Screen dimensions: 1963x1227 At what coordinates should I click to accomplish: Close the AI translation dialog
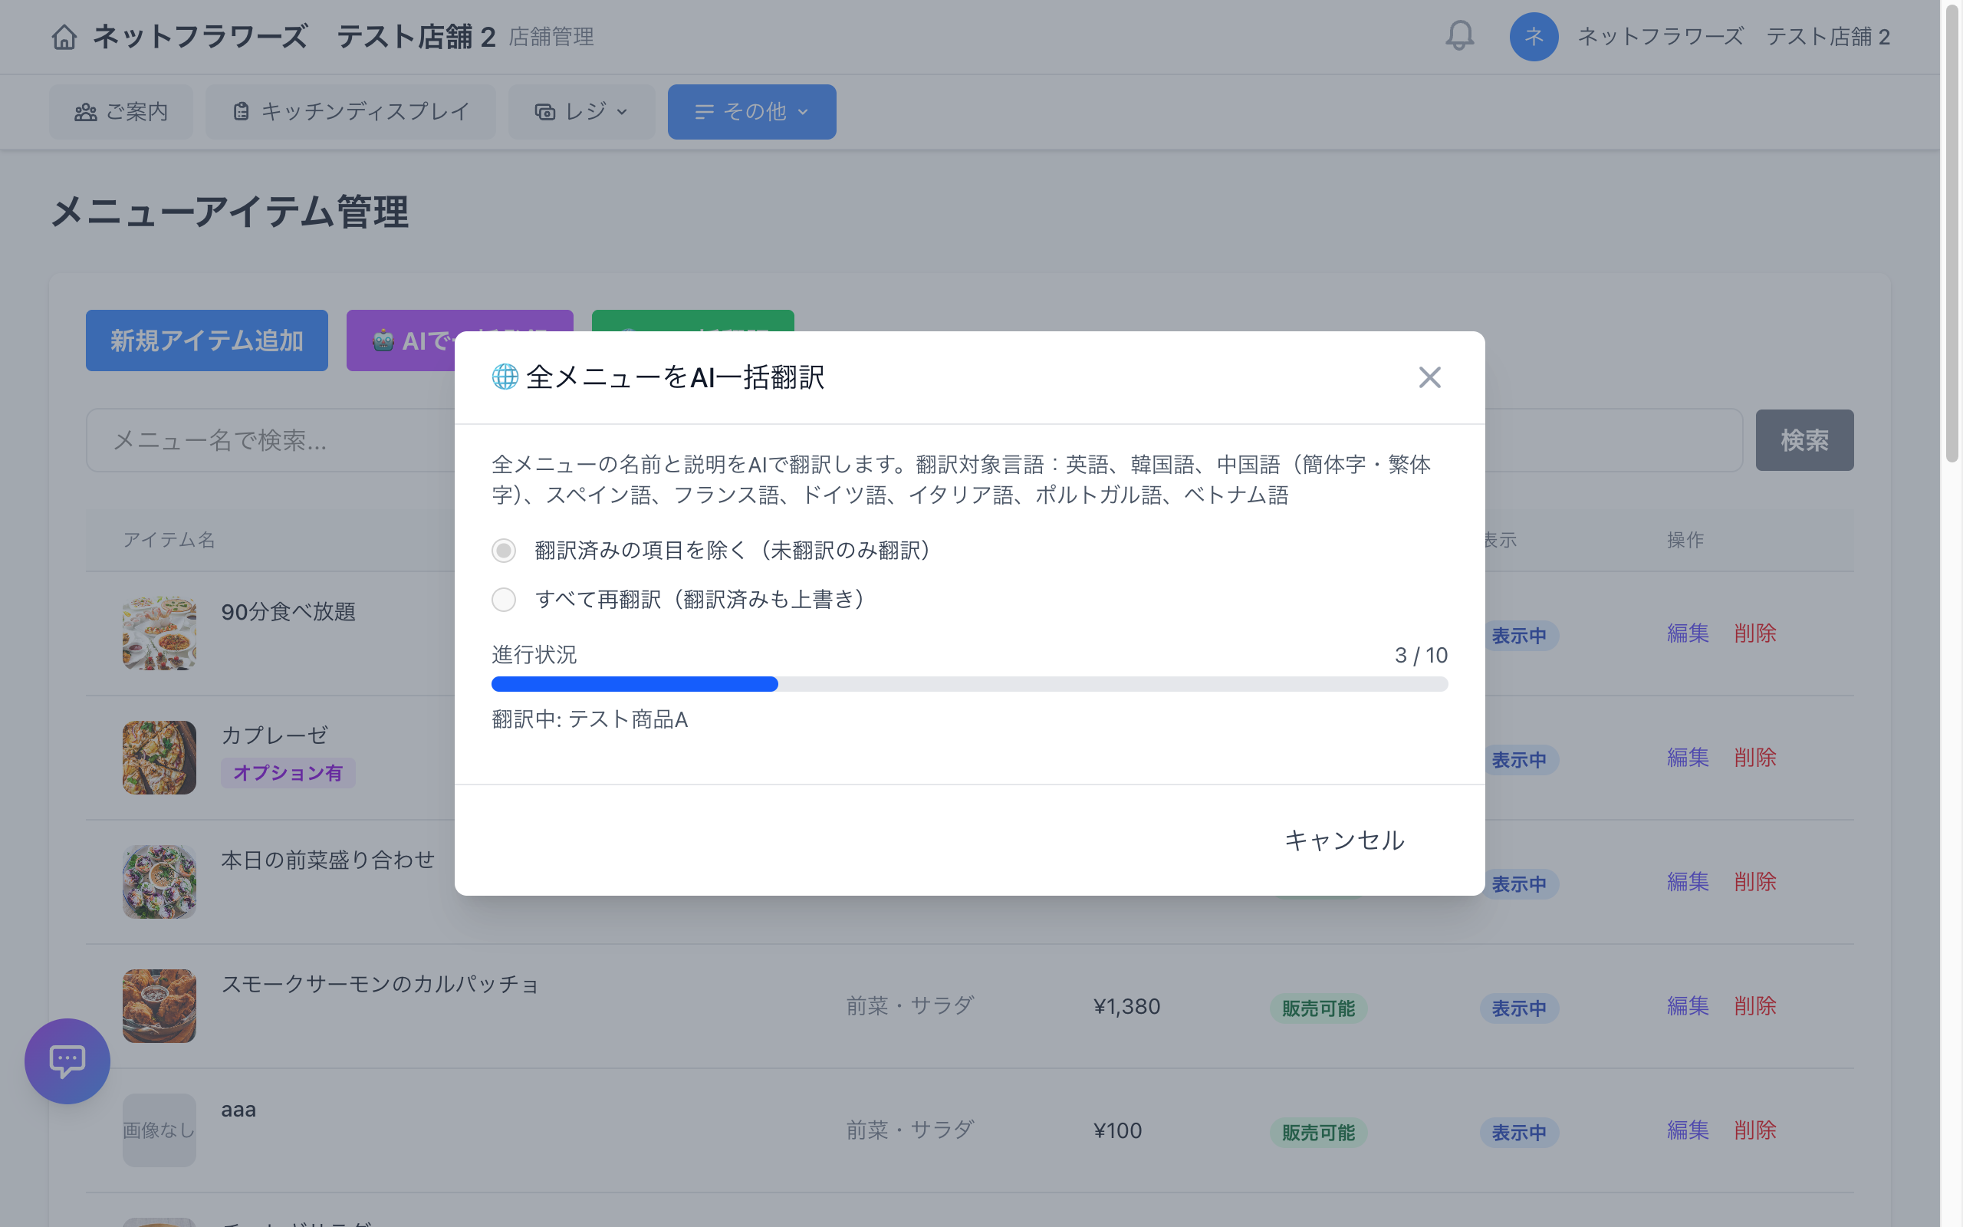pyautogui.click(x=1429, y=377)
